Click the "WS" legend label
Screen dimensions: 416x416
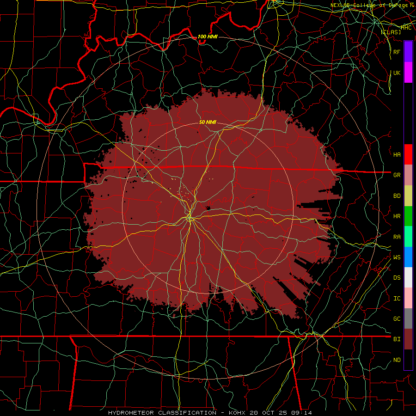(397, 257)
